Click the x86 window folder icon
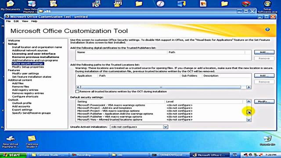281x158 pixels. click(41, 11)
